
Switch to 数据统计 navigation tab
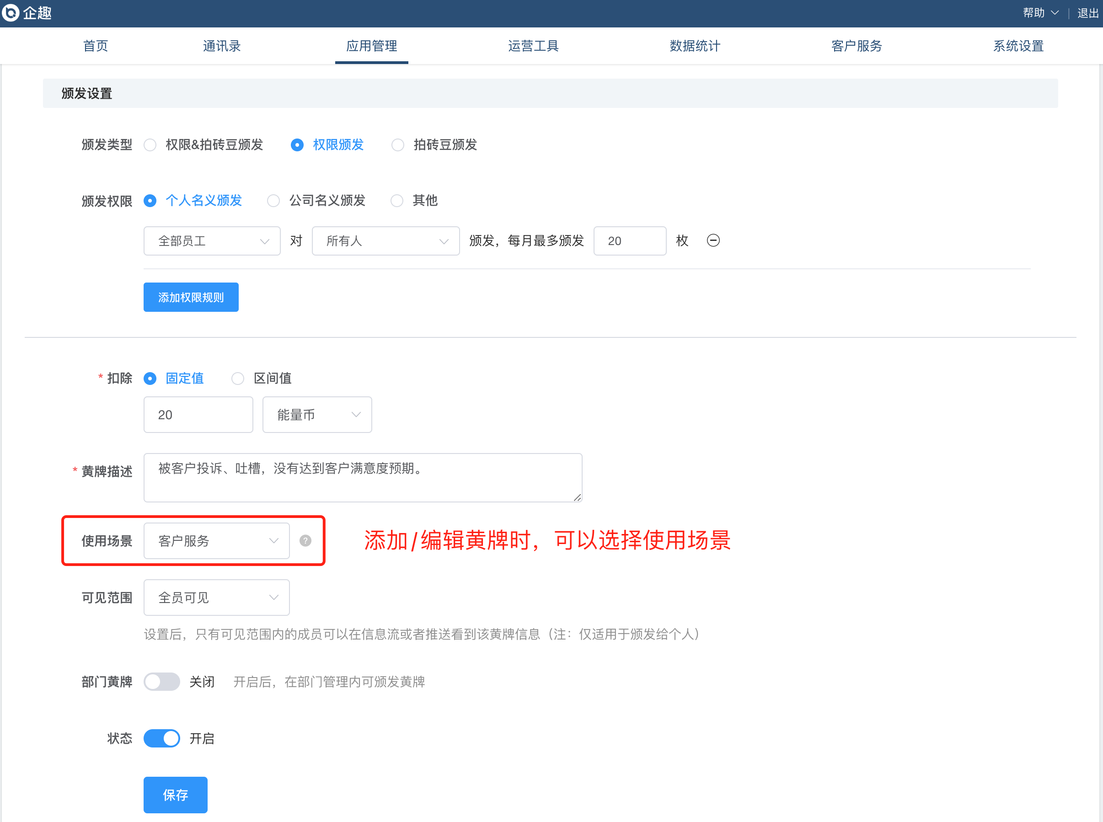coord(695,46)
